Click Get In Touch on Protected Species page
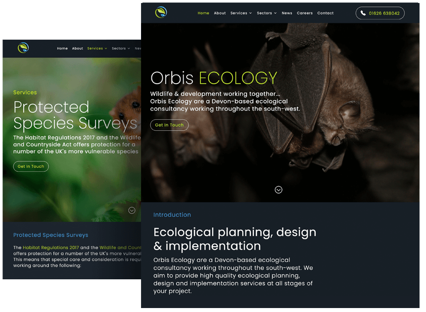Image resolution: width=426 pixels, height=312 pixels. pos(31,166)
